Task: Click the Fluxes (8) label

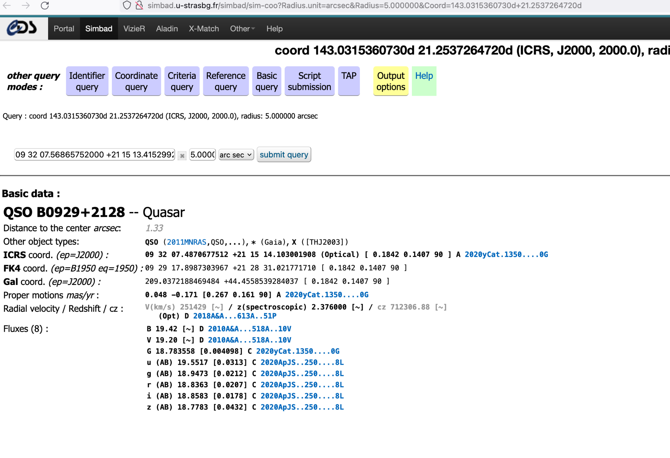Action: [26, 329]
